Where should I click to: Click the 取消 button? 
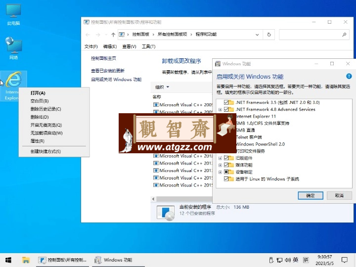339,195
